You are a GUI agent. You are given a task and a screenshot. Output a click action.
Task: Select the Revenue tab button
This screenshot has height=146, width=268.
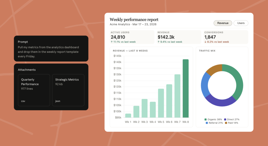pyautogui.click(x=223, y=23)
